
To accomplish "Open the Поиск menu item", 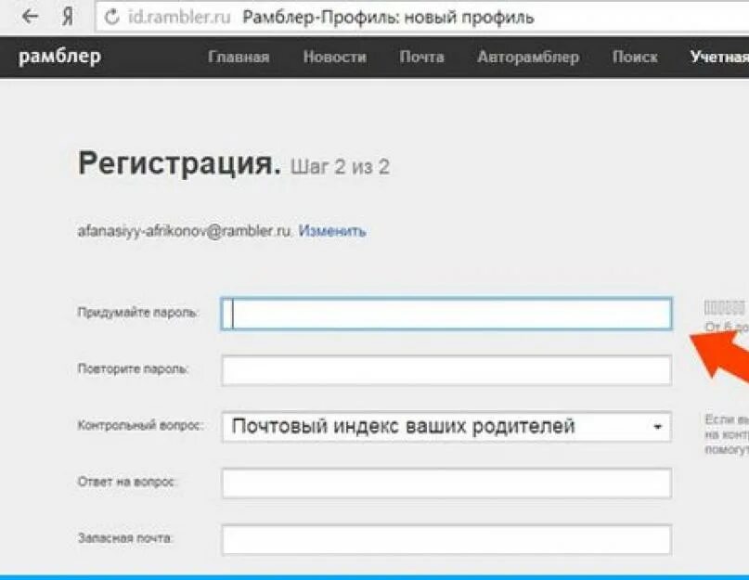I will click(635, 58).
